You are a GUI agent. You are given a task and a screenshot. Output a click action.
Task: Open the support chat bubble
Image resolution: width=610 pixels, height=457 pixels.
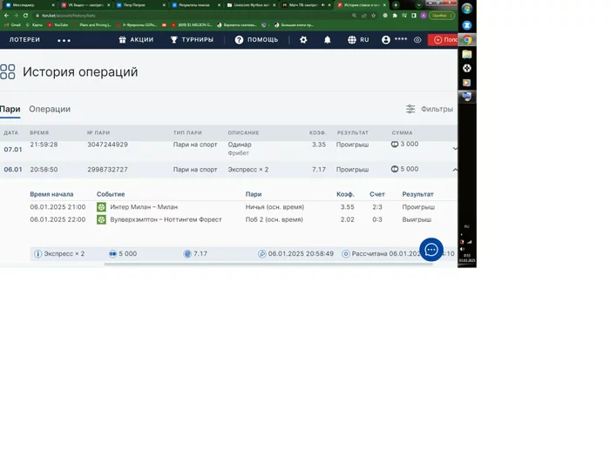431,250
